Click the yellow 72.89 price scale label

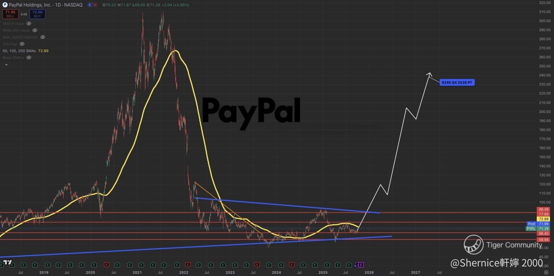click(544, 219)
